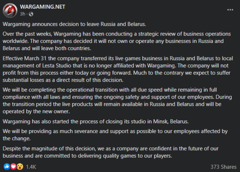Click 'operated by the new owner' text

(x=36, y=111)
